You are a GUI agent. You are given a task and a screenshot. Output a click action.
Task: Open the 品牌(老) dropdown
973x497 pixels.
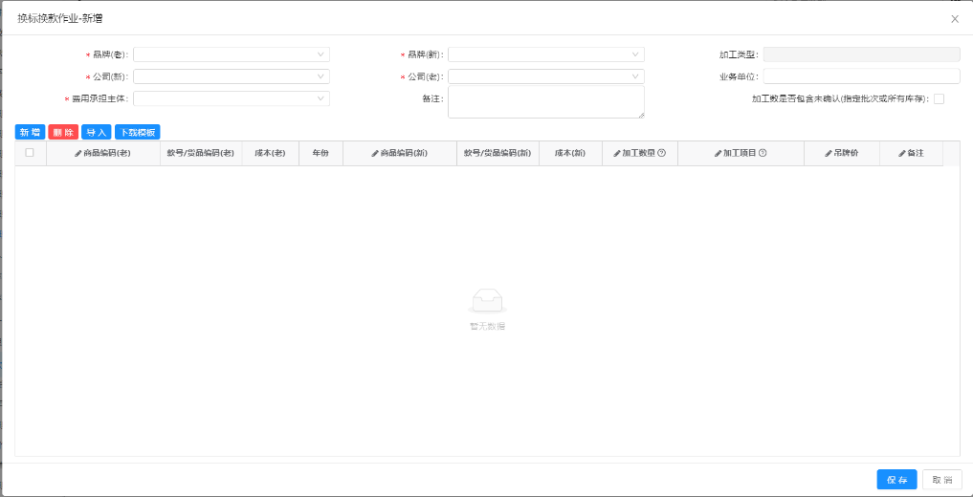pyautogui.click(x=231, y=54)
